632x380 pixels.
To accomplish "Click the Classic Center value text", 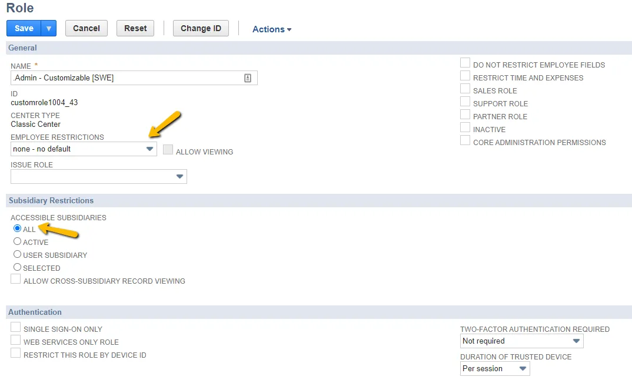I will pyautogui.click(x=35, y=125).
